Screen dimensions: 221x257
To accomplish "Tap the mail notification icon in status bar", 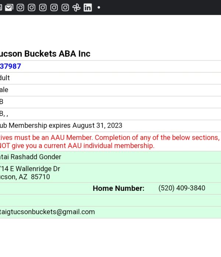I will (x=9, y=8).
